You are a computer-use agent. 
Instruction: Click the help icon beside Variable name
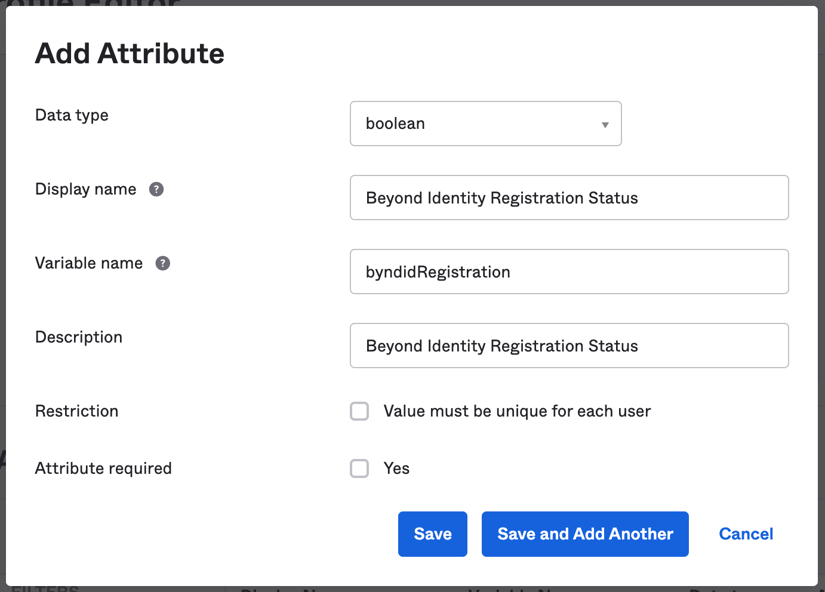coord(163,263)
